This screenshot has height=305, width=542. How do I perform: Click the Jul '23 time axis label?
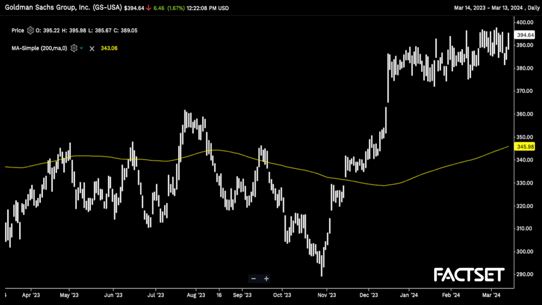pos(156,295)
